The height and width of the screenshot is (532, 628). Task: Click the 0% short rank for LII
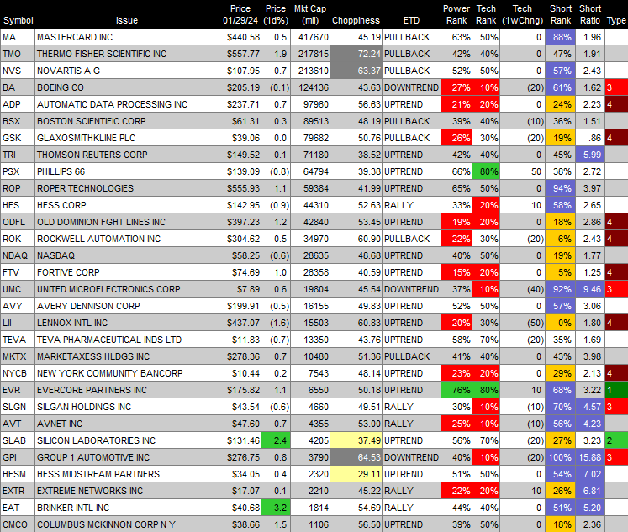tap(560, 323)
